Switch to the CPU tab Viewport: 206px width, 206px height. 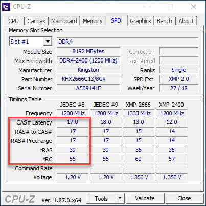coord(13,21)
